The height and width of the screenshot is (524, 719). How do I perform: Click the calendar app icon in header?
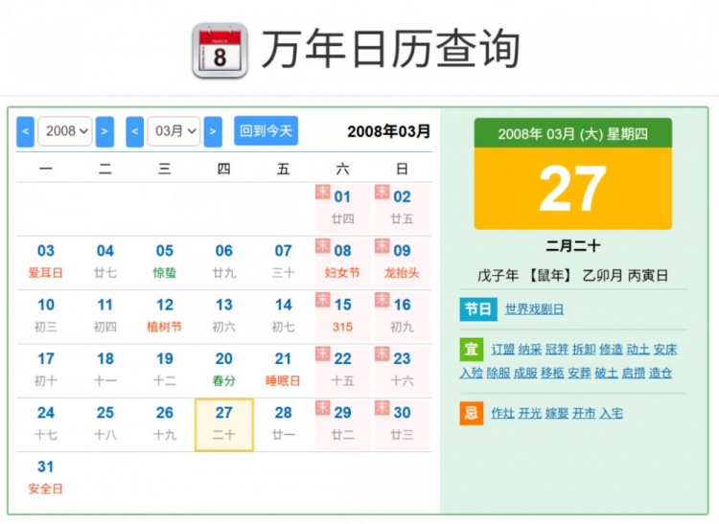220,51
